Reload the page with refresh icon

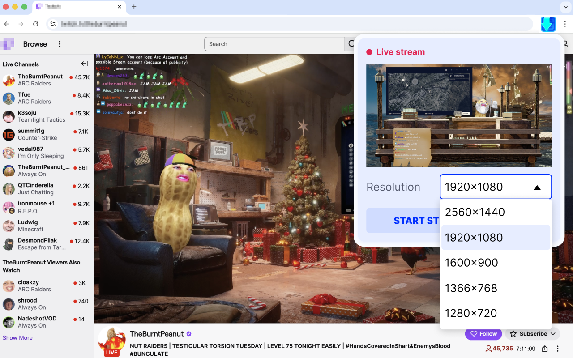(x=36, y=24)
